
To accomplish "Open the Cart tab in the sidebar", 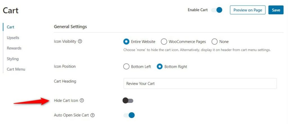I will tap(10, 27).
